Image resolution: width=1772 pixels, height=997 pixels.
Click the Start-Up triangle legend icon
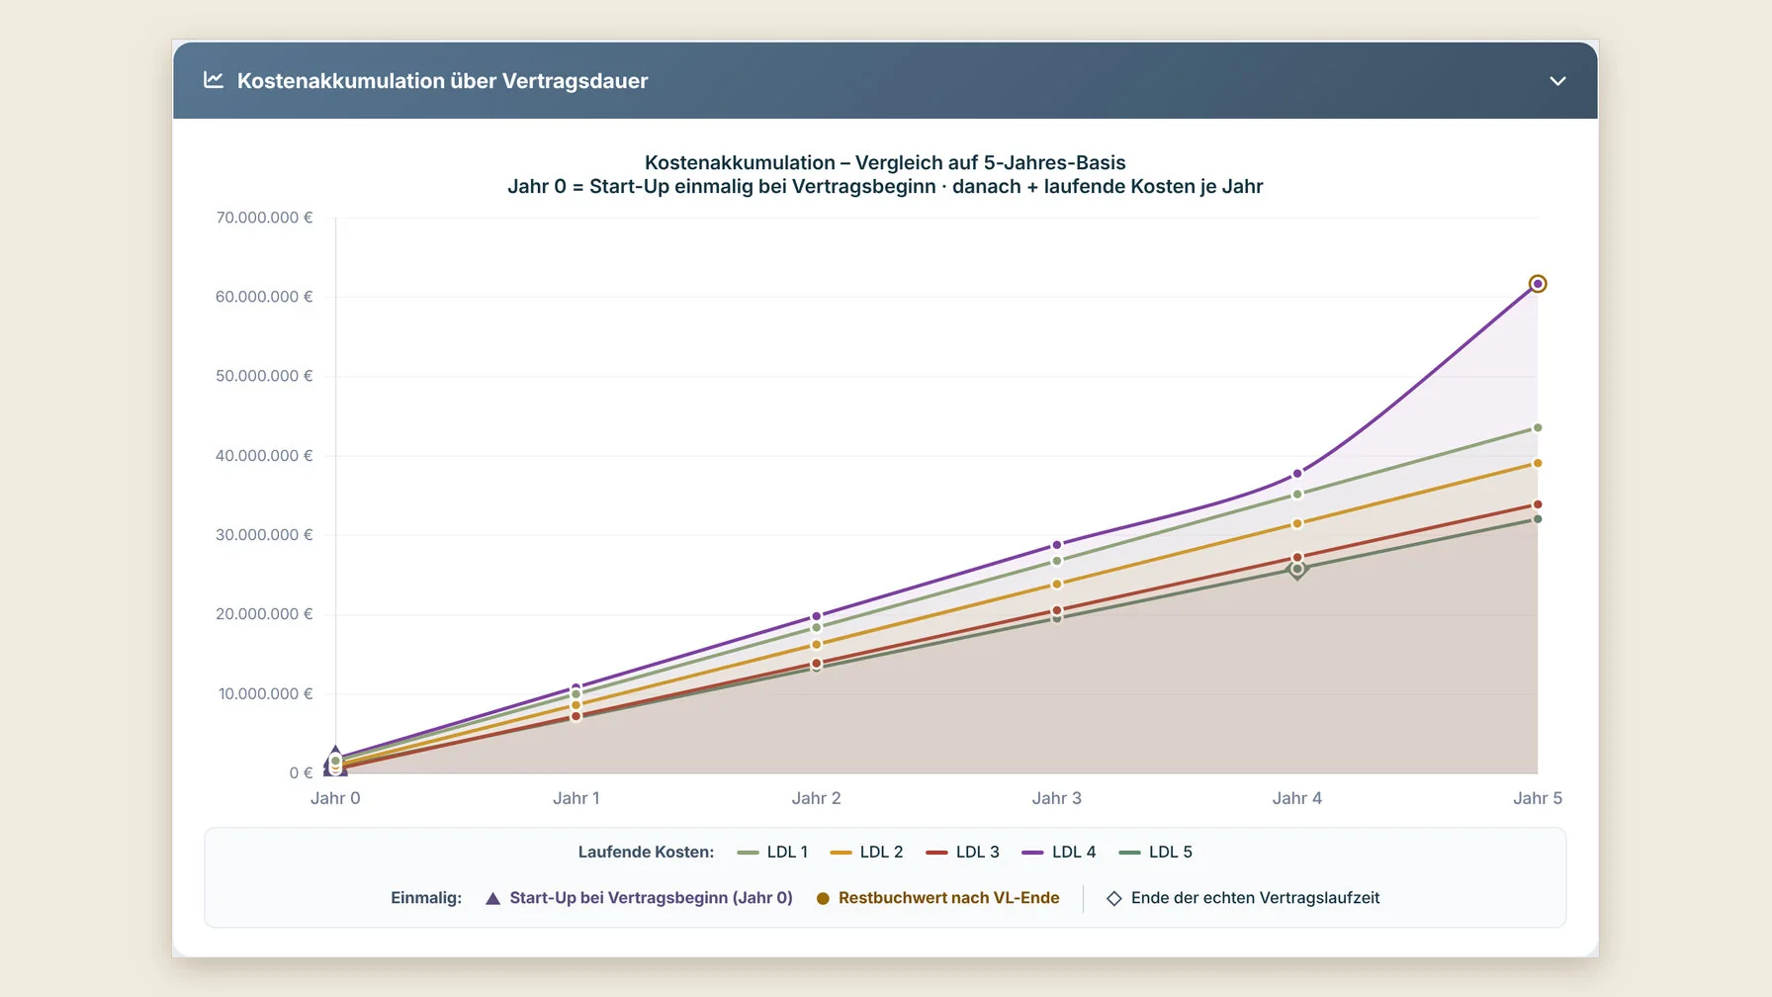(492, 898)
